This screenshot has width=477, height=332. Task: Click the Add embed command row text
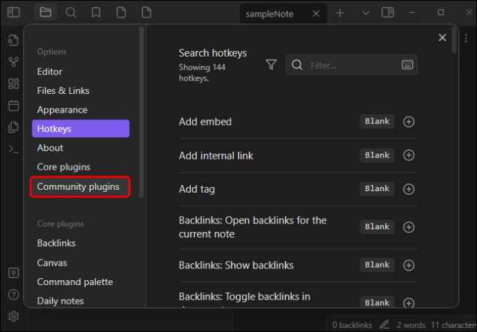pos(205,121)
